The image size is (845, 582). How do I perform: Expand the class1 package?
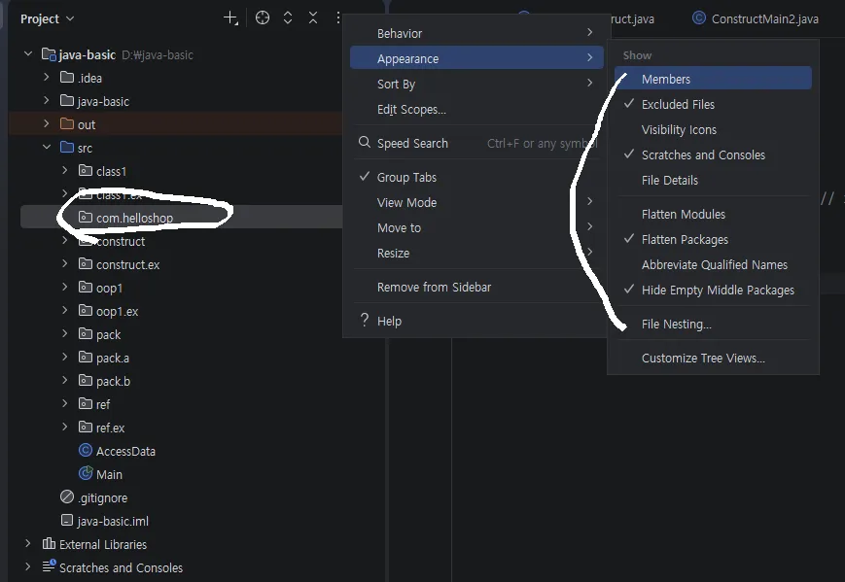click(65, 170)
